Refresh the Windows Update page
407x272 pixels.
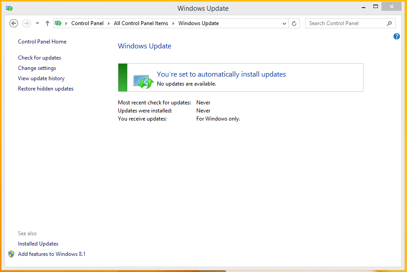tap(294, 23)
